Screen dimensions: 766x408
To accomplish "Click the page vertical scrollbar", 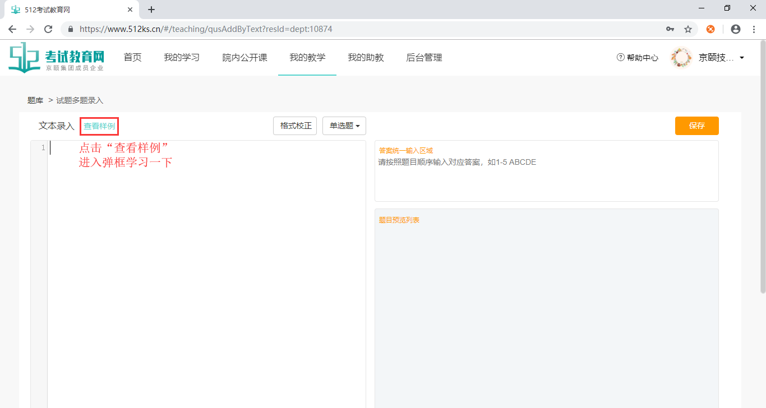I will click(x=762, y=166).
